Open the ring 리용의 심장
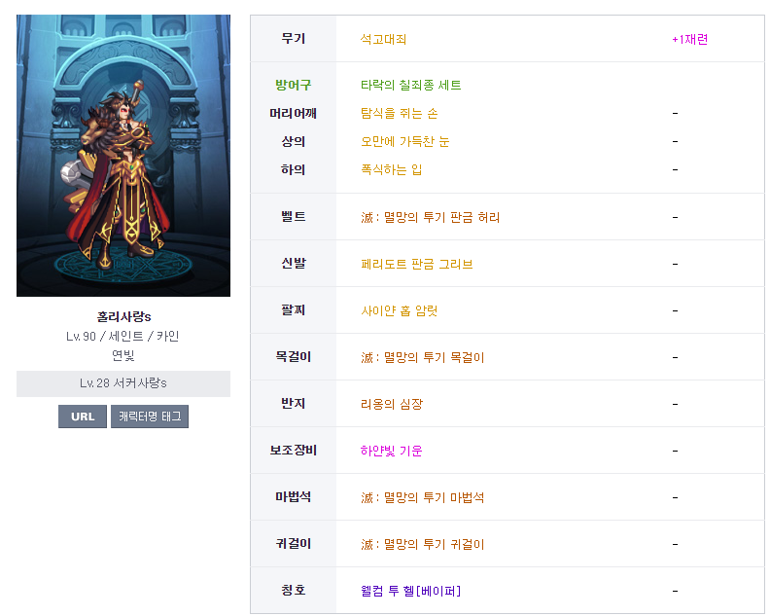The height and width of the screenshot is (616, 770). pyautogui.click(x=392, y=404)
